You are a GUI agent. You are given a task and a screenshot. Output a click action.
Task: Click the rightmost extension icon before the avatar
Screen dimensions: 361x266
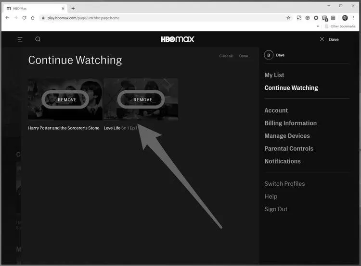coord(333,18)
